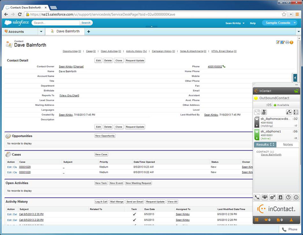Reload the page in the browser
The image size is (303, 235).
[x=20, y=14]
